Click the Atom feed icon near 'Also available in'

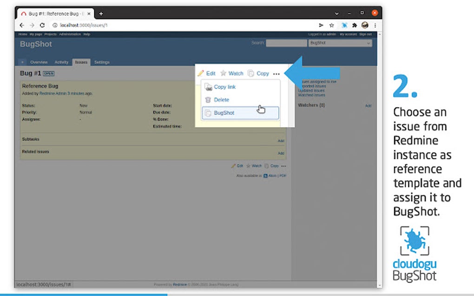tap(265, 175)
